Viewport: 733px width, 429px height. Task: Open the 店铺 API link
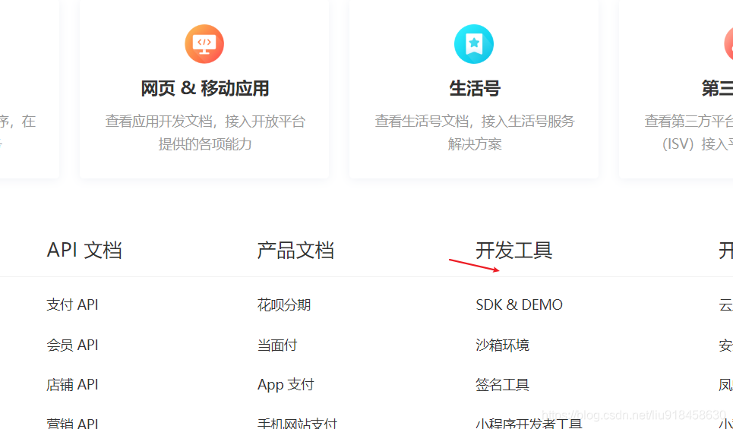pyautogui.click(x=72, y=385)
